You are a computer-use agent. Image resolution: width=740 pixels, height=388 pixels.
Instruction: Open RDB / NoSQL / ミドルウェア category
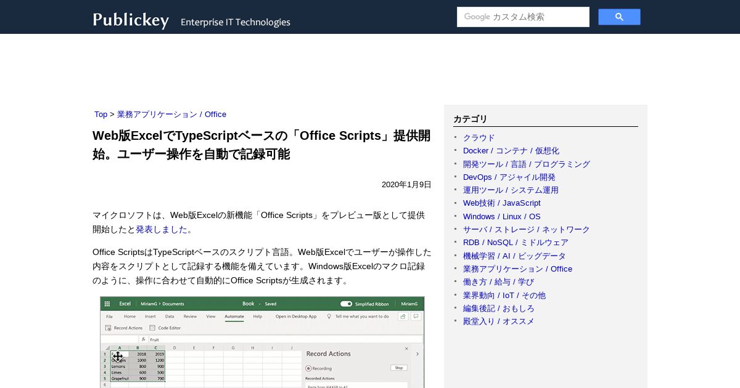516,243
